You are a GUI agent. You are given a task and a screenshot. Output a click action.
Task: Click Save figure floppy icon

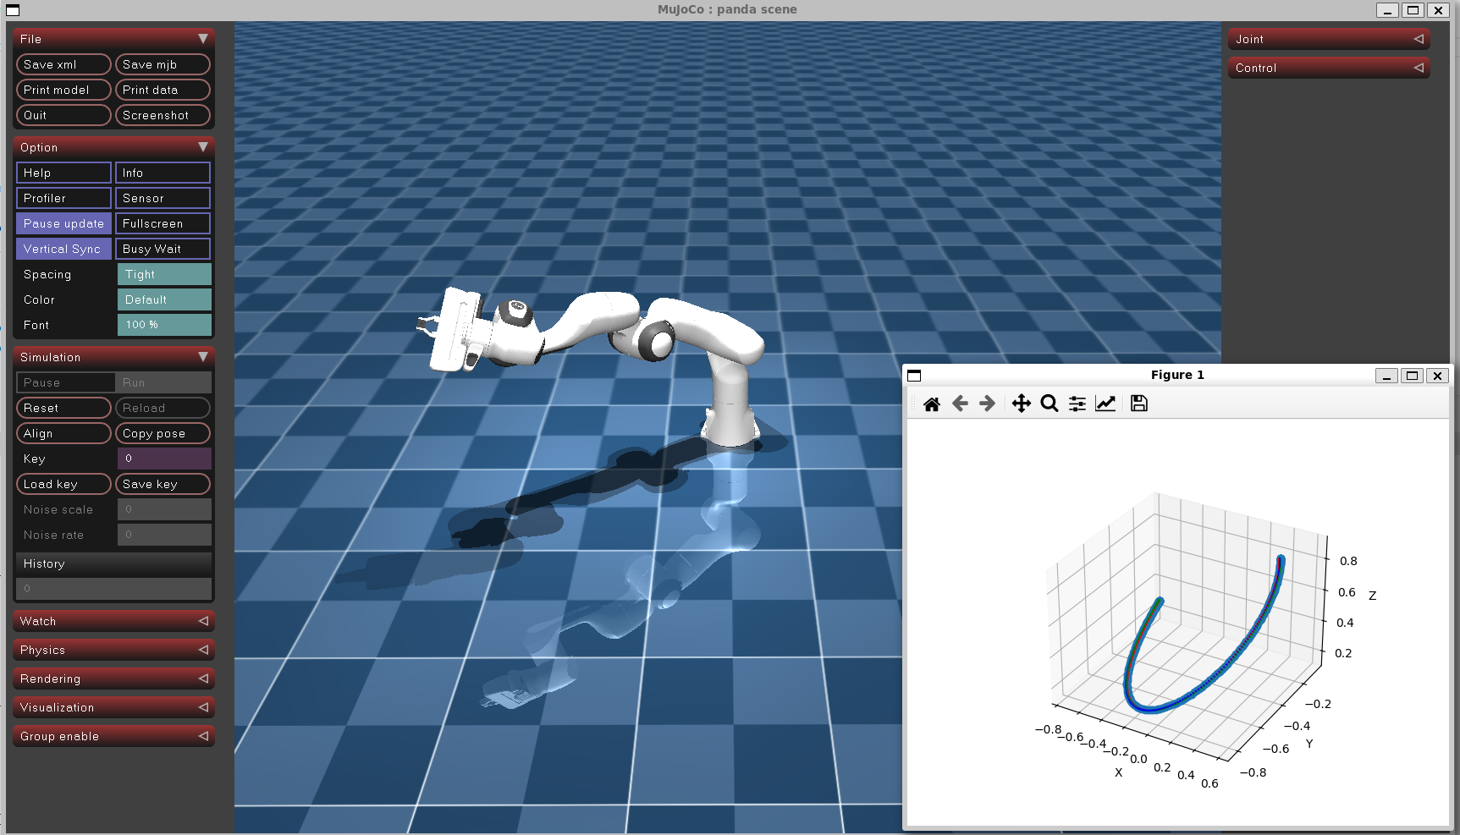pos(1139,404)
